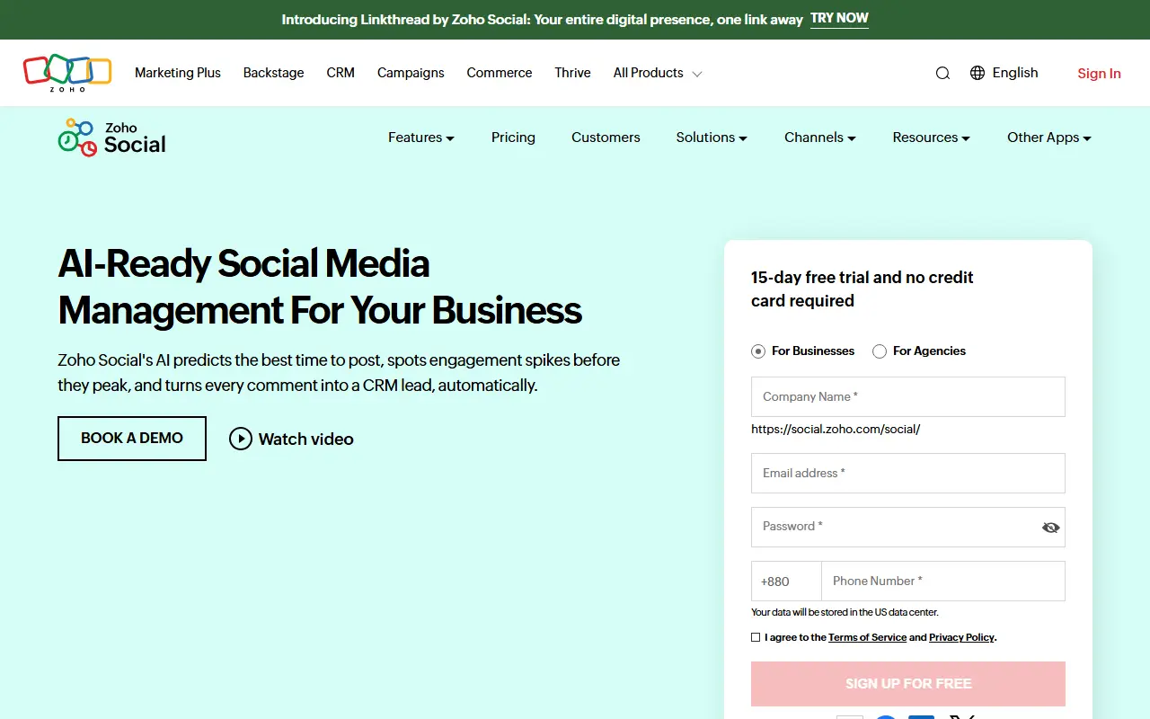Click the Sign In link
Screen dimensions: 1150x719
[x=1099, y=74]
